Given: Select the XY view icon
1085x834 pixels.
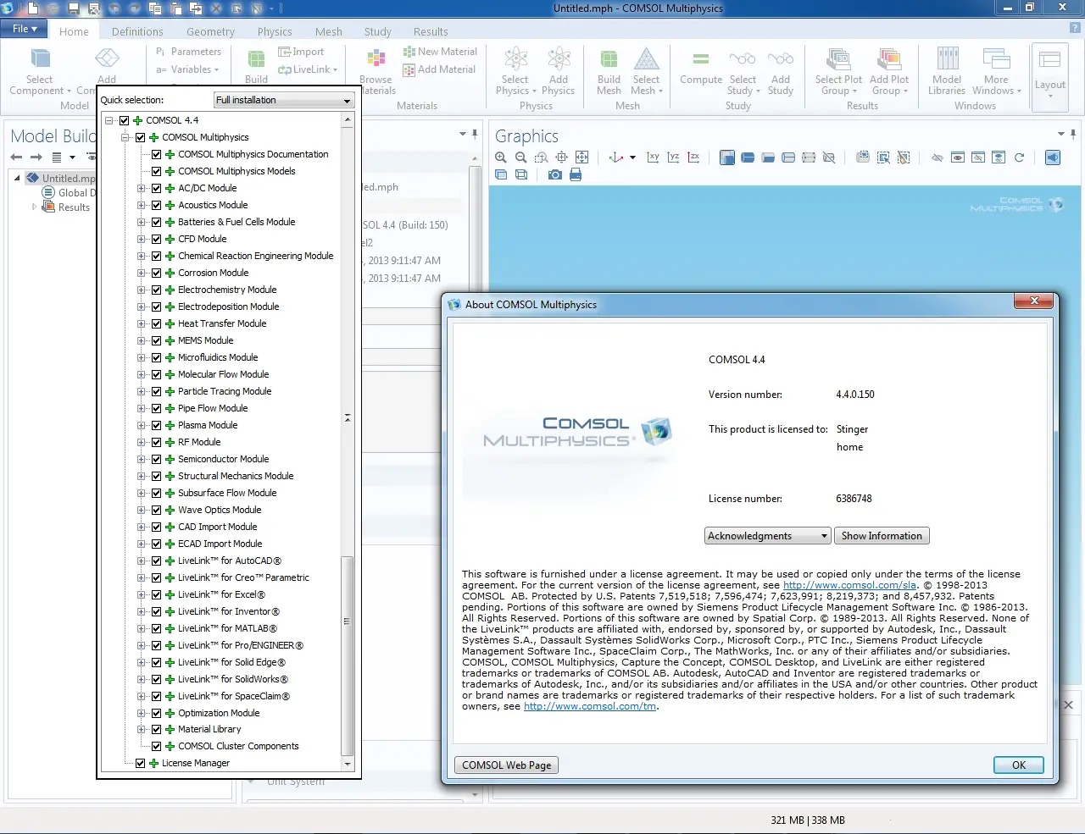Looking at the screenshot, I should click(x=653, y=157).
